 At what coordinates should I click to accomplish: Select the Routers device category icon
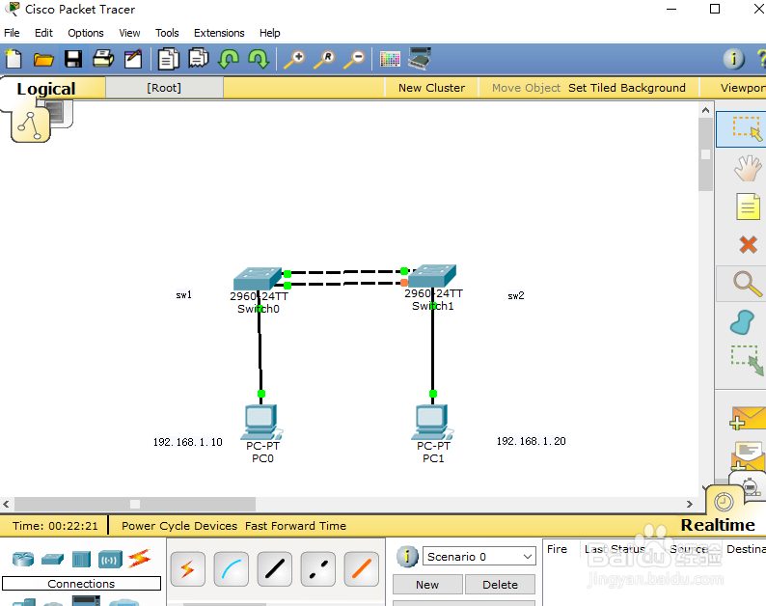click(x=23, y=559)
